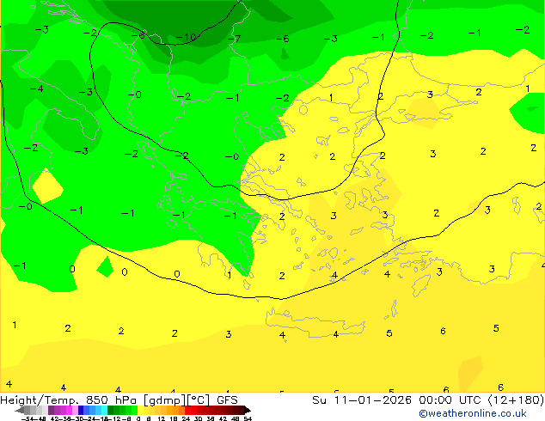The width and height of the screenshot is (545, 421).
Task: Pick the gray swatch in the legend
Action: pos(28,410)
